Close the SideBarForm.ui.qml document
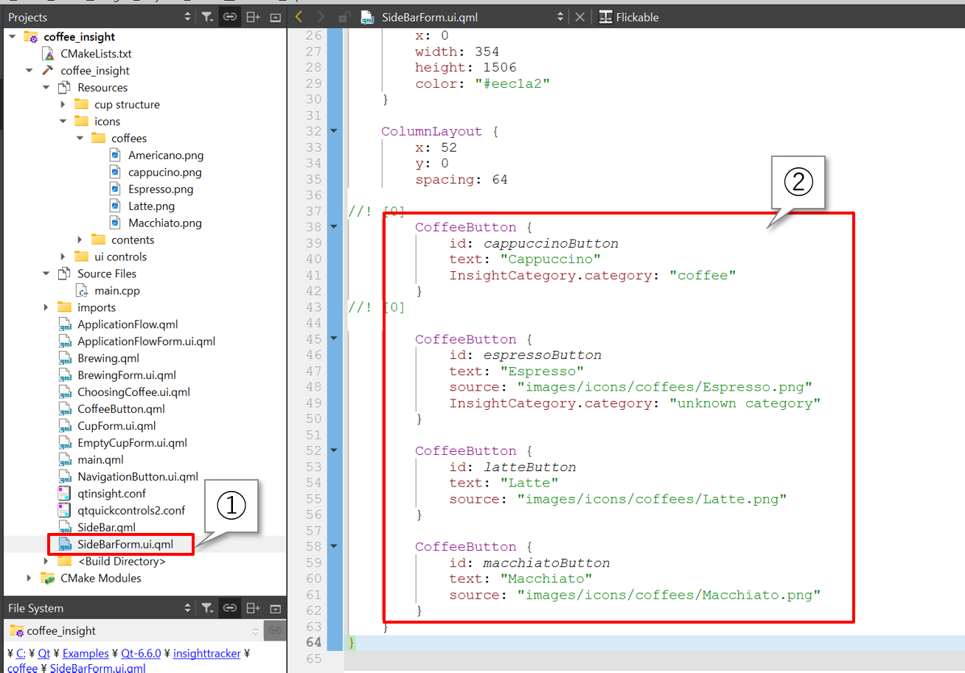 (x=580, y=17)
